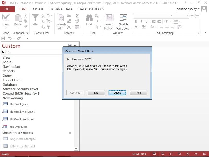Align text left
Viewport: 209px width, 157px height.
click(x=161, y=27)
